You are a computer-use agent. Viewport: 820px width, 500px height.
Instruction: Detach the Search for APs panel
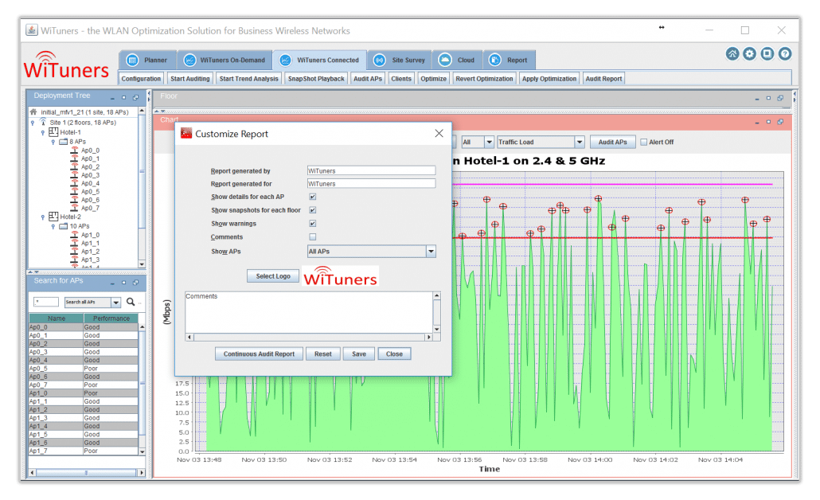click(x=136, y=283)
